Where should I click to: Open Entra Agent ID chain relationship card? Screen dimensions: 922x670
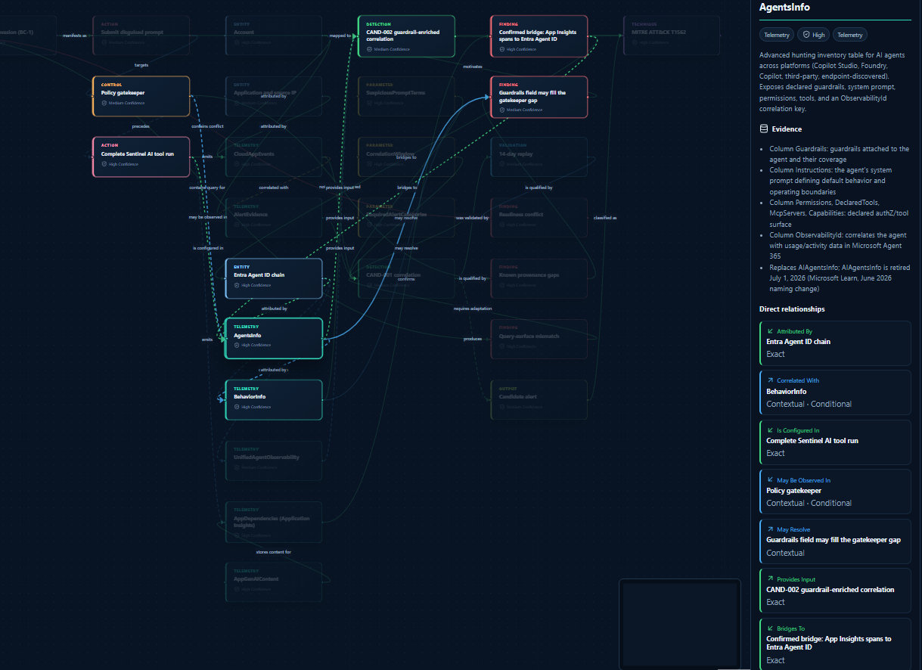coord(835,343)
